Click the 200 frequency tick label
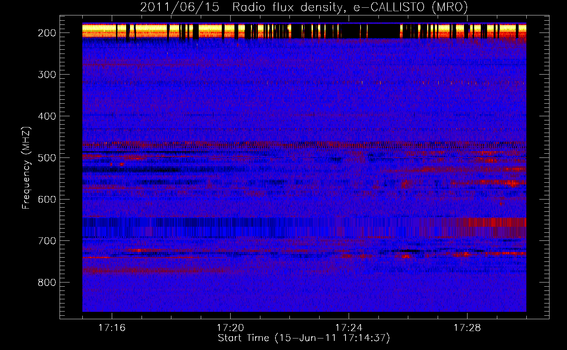567x350 pixels. coord(47,33)
